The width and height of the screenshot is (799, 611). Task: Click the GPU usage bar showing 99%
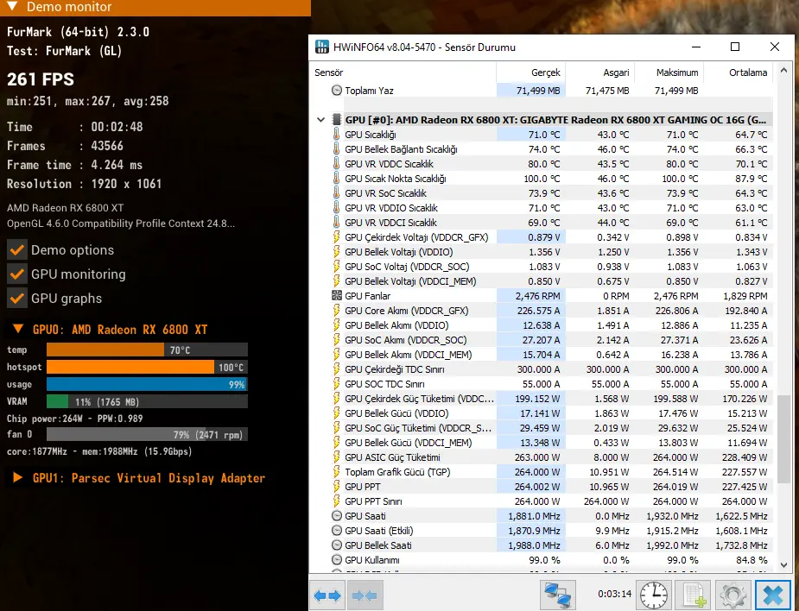(x=147, y=384)
